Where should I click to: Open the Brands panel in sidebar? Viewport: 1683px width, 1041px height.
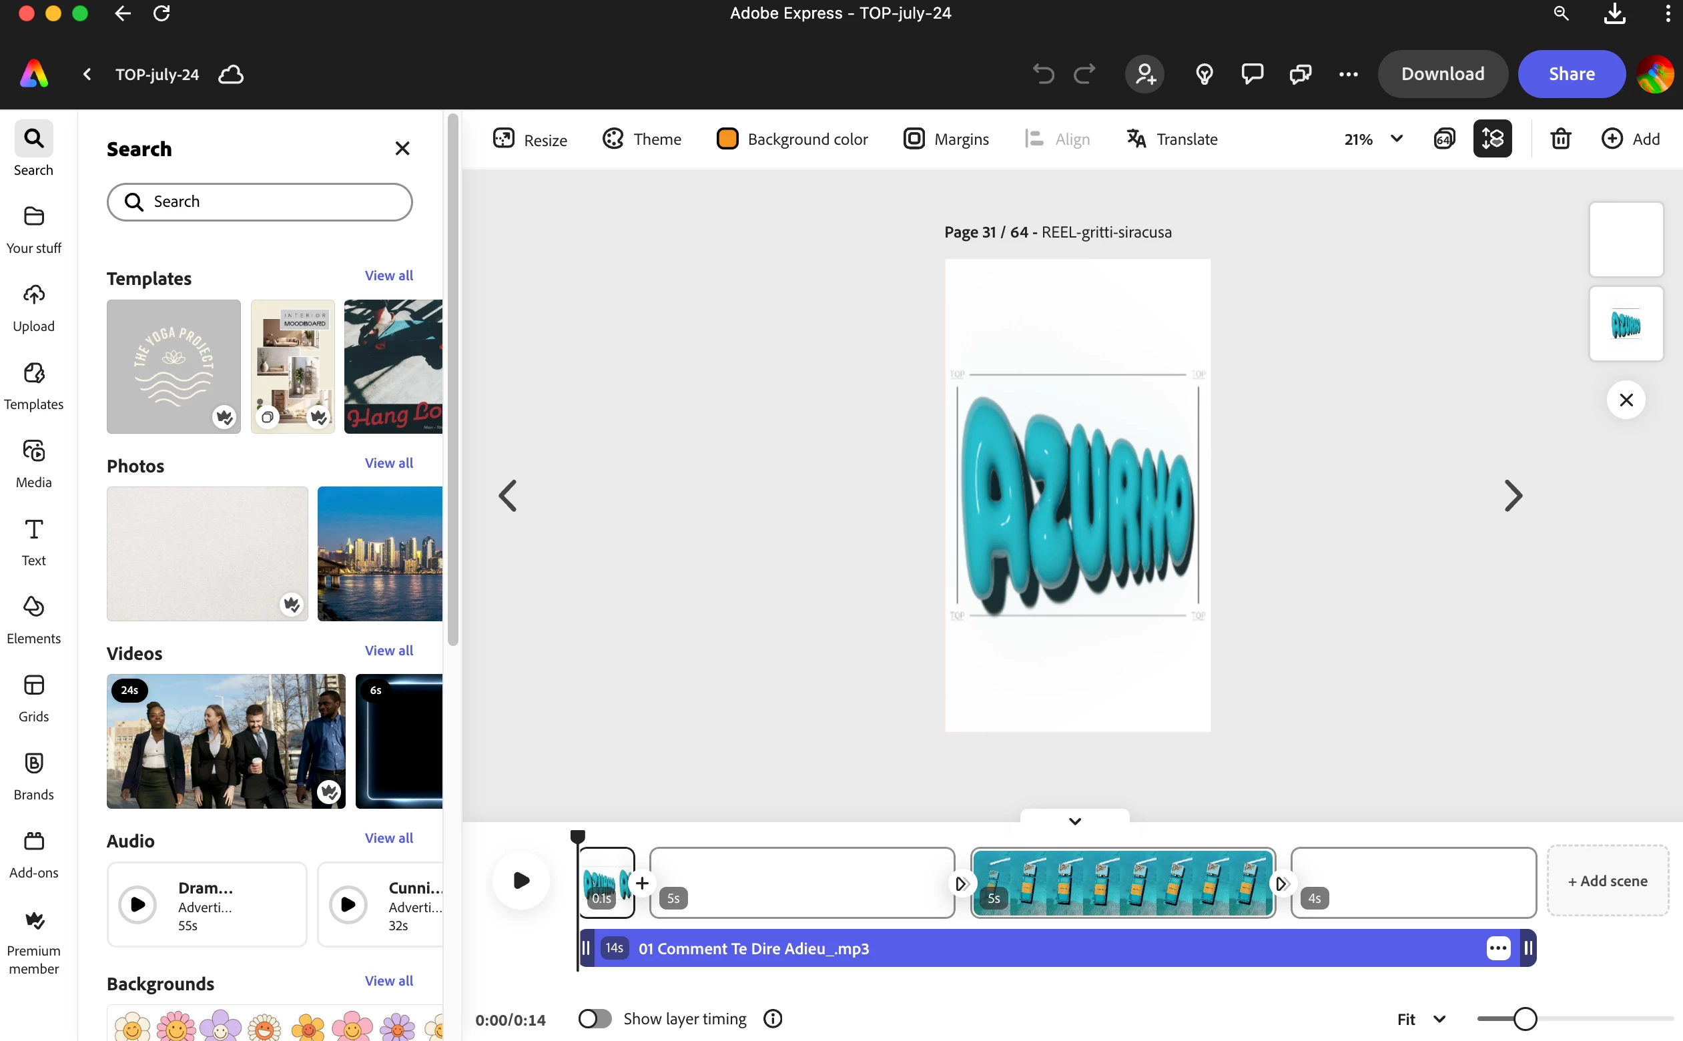34,775
